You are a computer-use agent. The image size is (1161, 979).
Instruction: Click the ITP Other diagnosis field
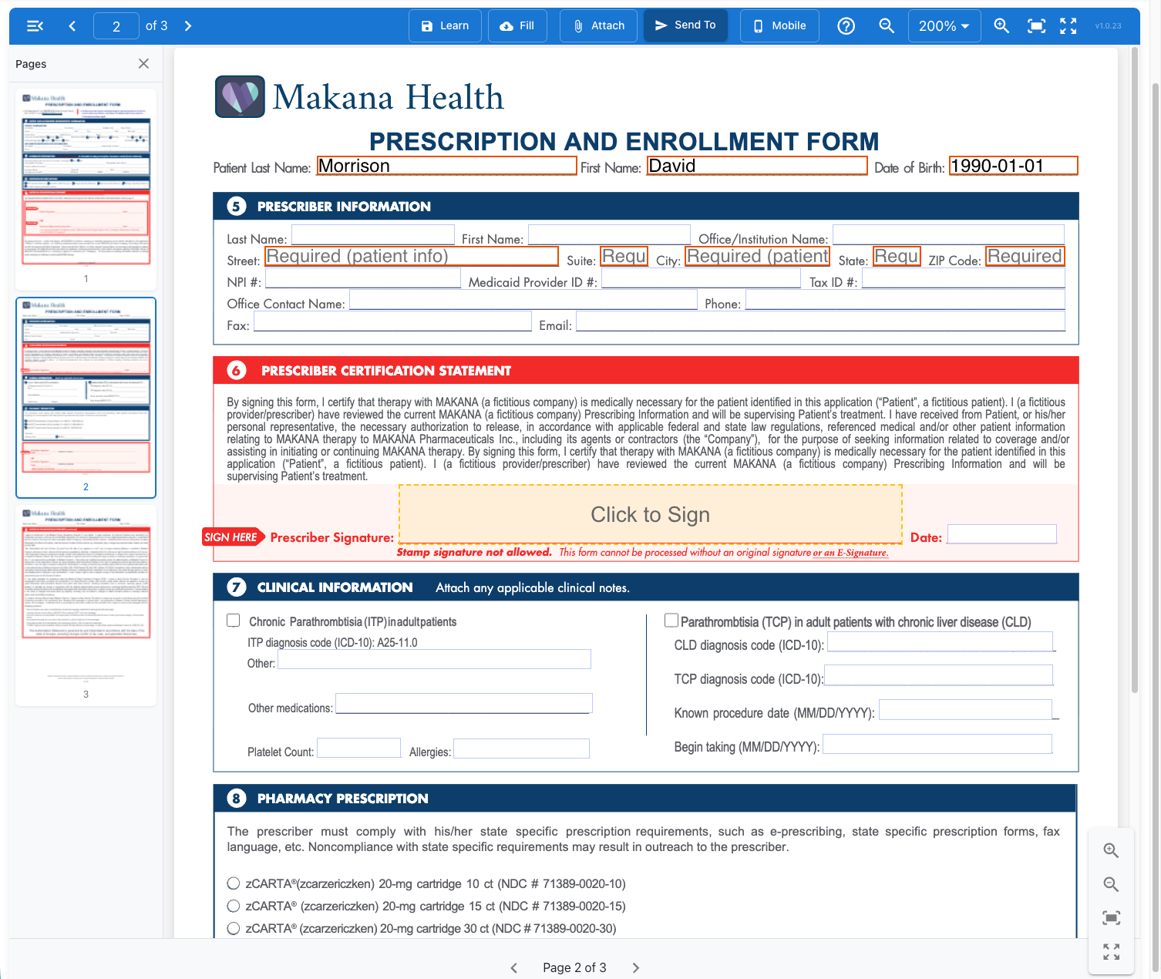(x=435, y=659)
